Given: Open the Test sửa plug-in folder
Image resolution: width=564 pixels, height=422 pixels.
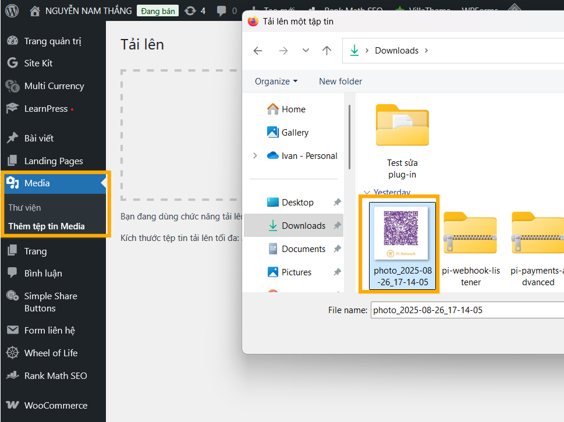Looking at the screenshot, I should tap(402, 141).
